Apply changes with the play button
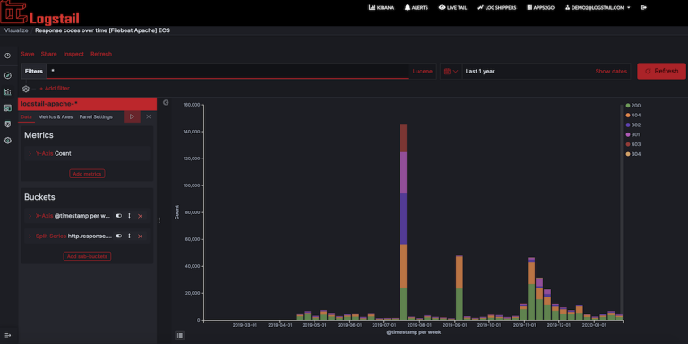 coord(132,116)
